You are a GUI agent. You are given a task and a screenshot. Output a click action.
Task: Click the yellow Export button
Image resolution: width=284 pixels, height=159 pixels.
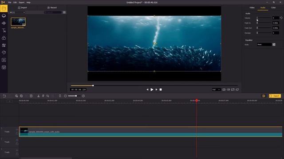point(275,96)
